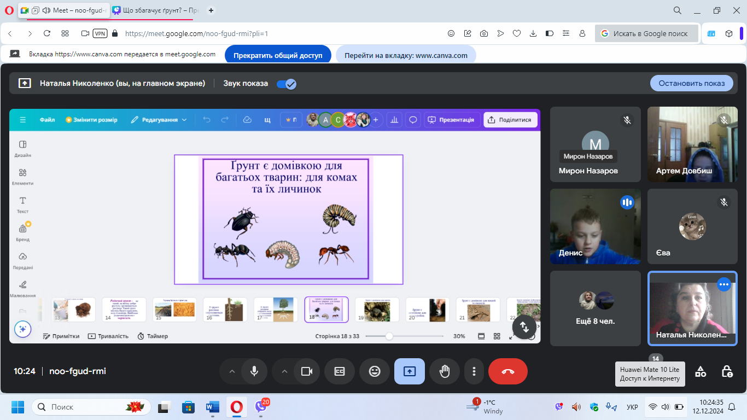
Task: Add a collaborator with the plus icon
Action: [x=376, y=120]
